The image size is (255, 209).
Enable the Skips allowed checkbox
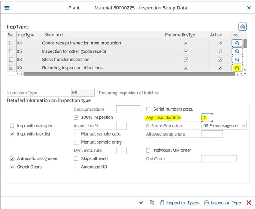pos(76,158)
